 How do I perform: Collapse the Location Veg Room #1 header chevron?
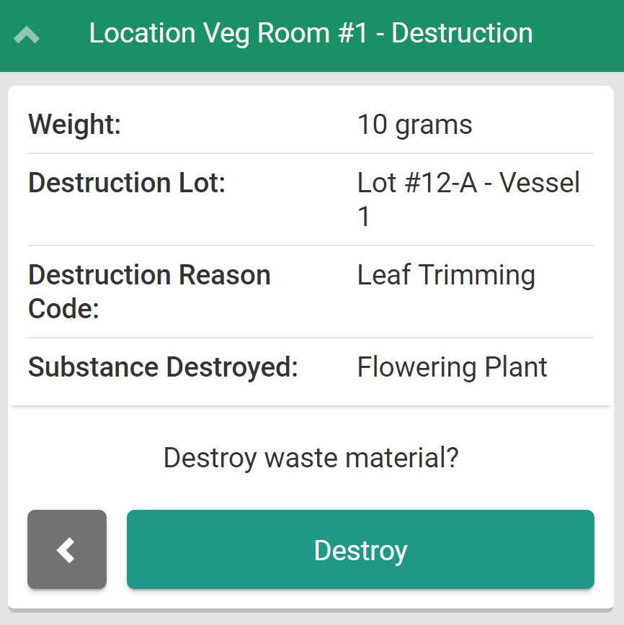[x=27, y=35]
